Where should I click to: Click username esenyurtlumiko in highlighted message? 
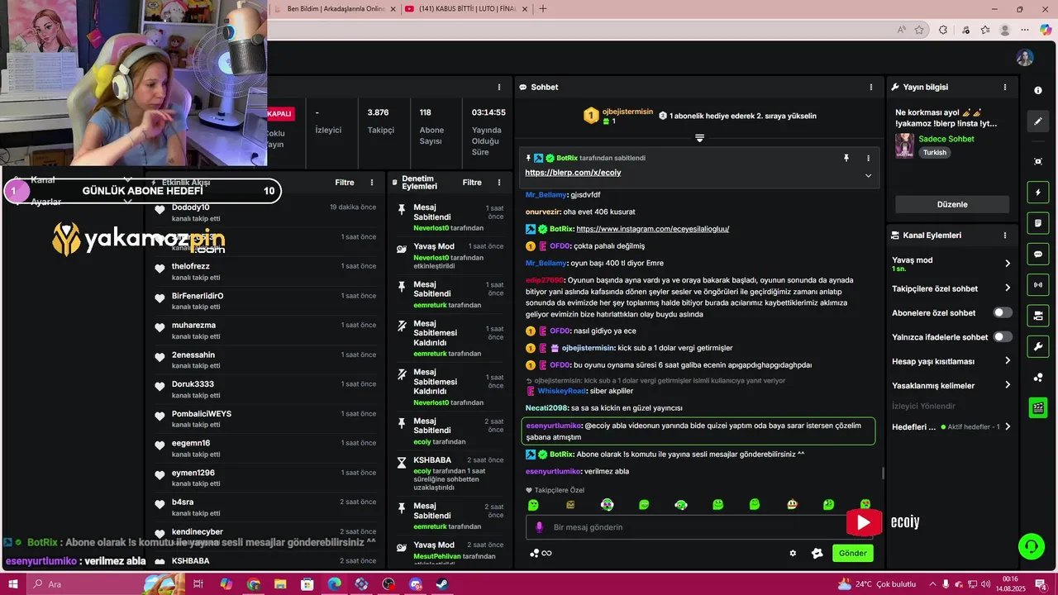point(554,426)
